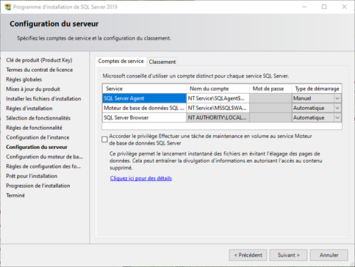Click the NT Service\SQLAgent$ account name cell

pyautogui.click(x=218, y=98)
